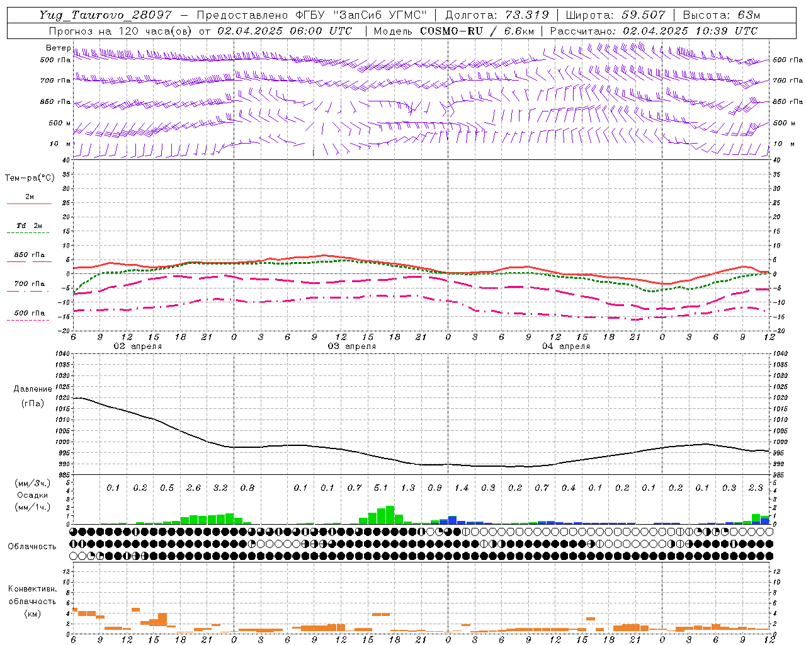Click the 3-hour precipitation value 2.6

point(194,488)
